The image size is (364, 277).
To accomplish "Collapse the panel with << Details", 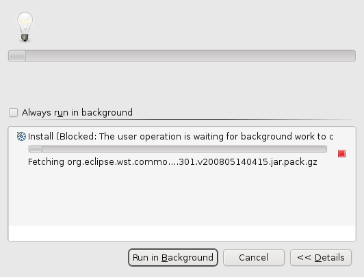I will [x=321, y=258].
